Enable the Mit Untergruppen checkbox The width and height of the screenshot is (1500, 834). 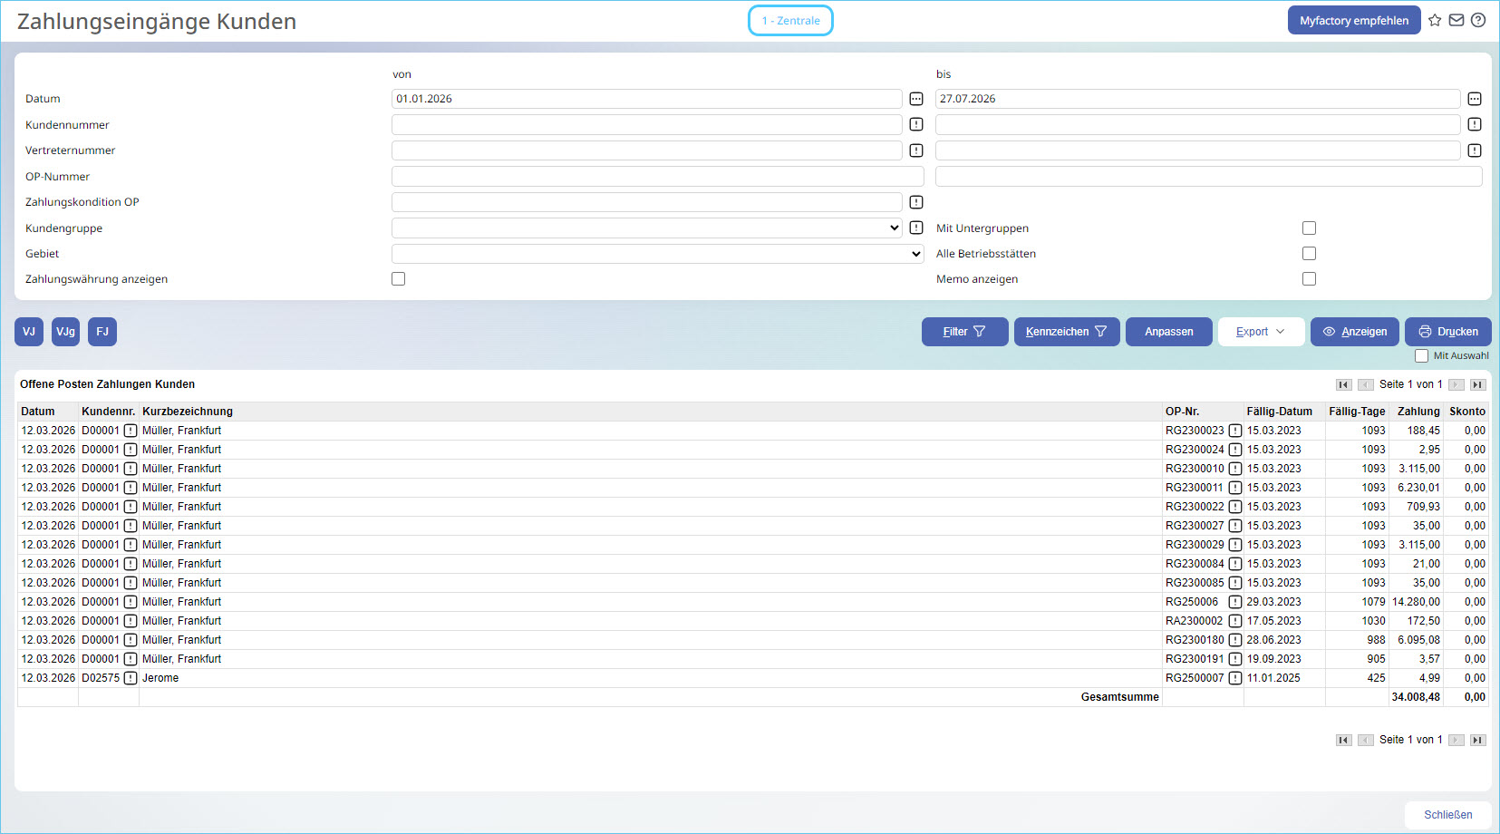click(1309, 228)
